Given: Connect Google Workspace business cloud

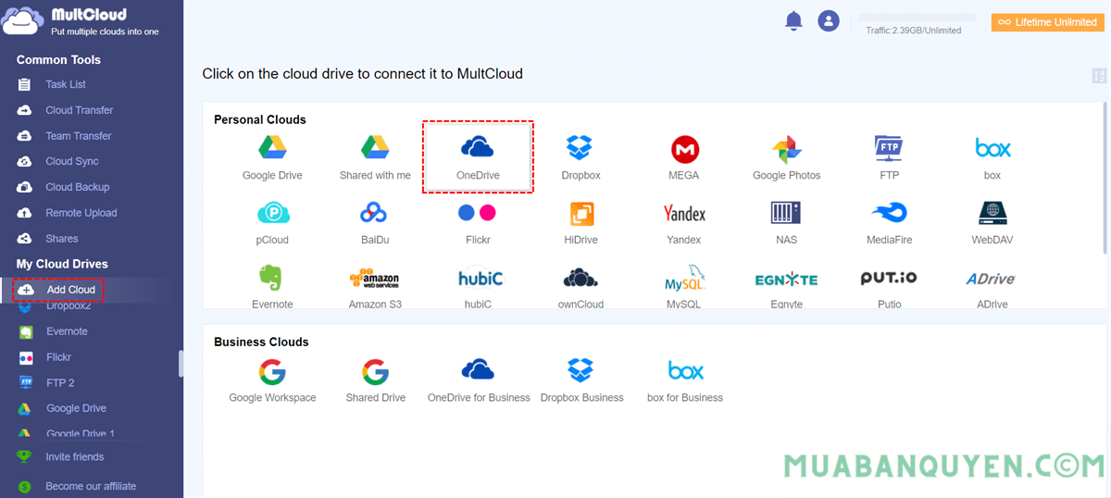Looking at the screenshot, I should pos(272,372).
